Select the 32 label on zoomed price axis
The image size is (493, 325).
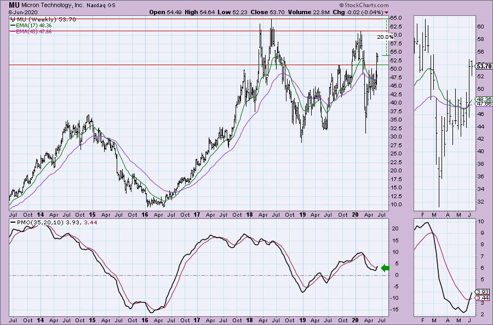[x=481, y=201]
